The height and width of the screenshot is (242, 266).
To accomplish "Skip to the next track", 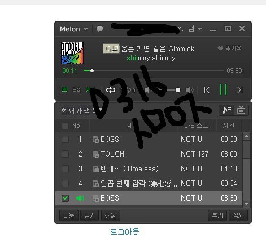I will (x=239, y=90).
